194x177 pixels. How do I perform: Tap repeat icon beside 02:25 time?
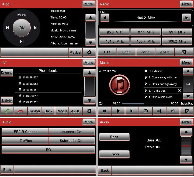click(101, 103)
